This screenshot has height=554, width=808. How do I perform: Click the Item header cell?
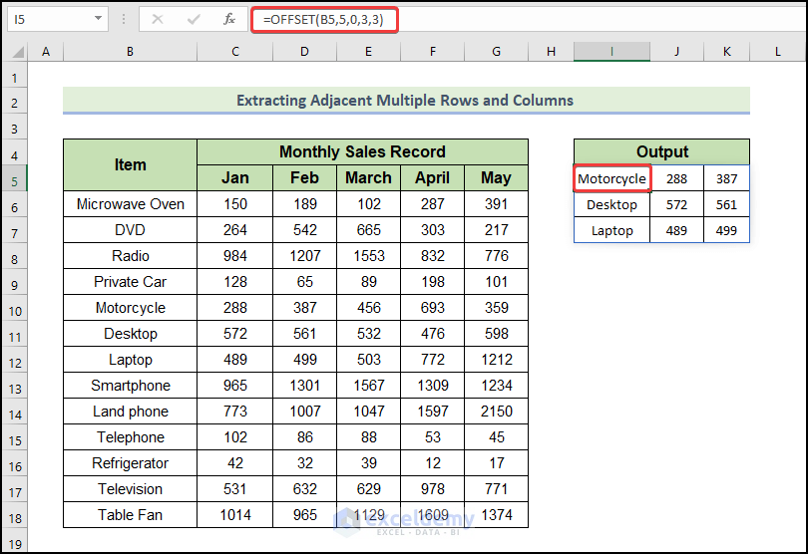click(x=130, y=164)
